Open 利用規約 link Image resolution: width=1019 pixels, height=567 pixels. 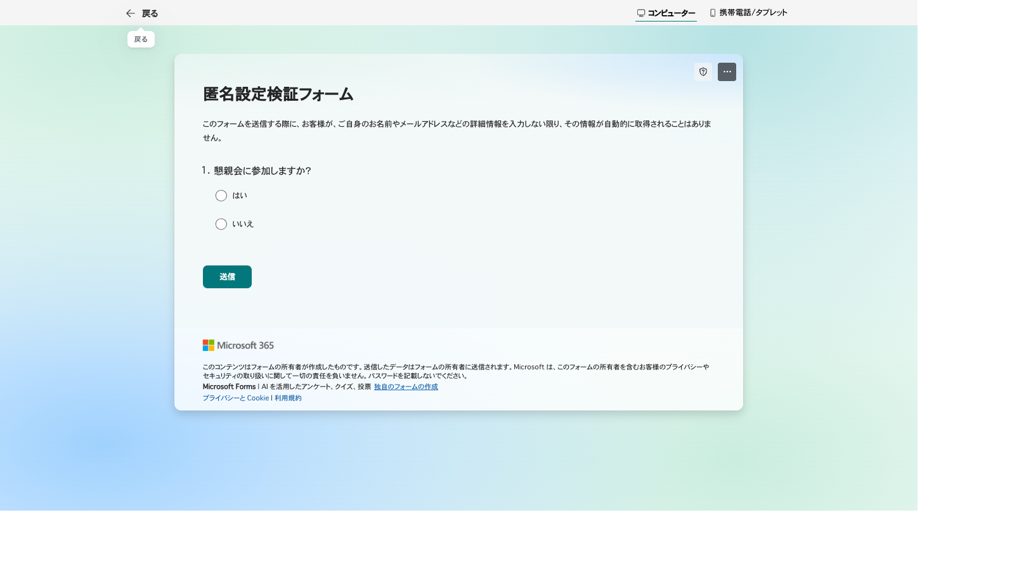pos(288,398)
